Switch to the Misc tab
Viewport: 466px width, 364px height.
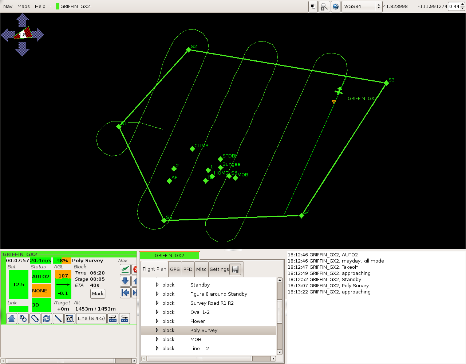pos(201,269)
